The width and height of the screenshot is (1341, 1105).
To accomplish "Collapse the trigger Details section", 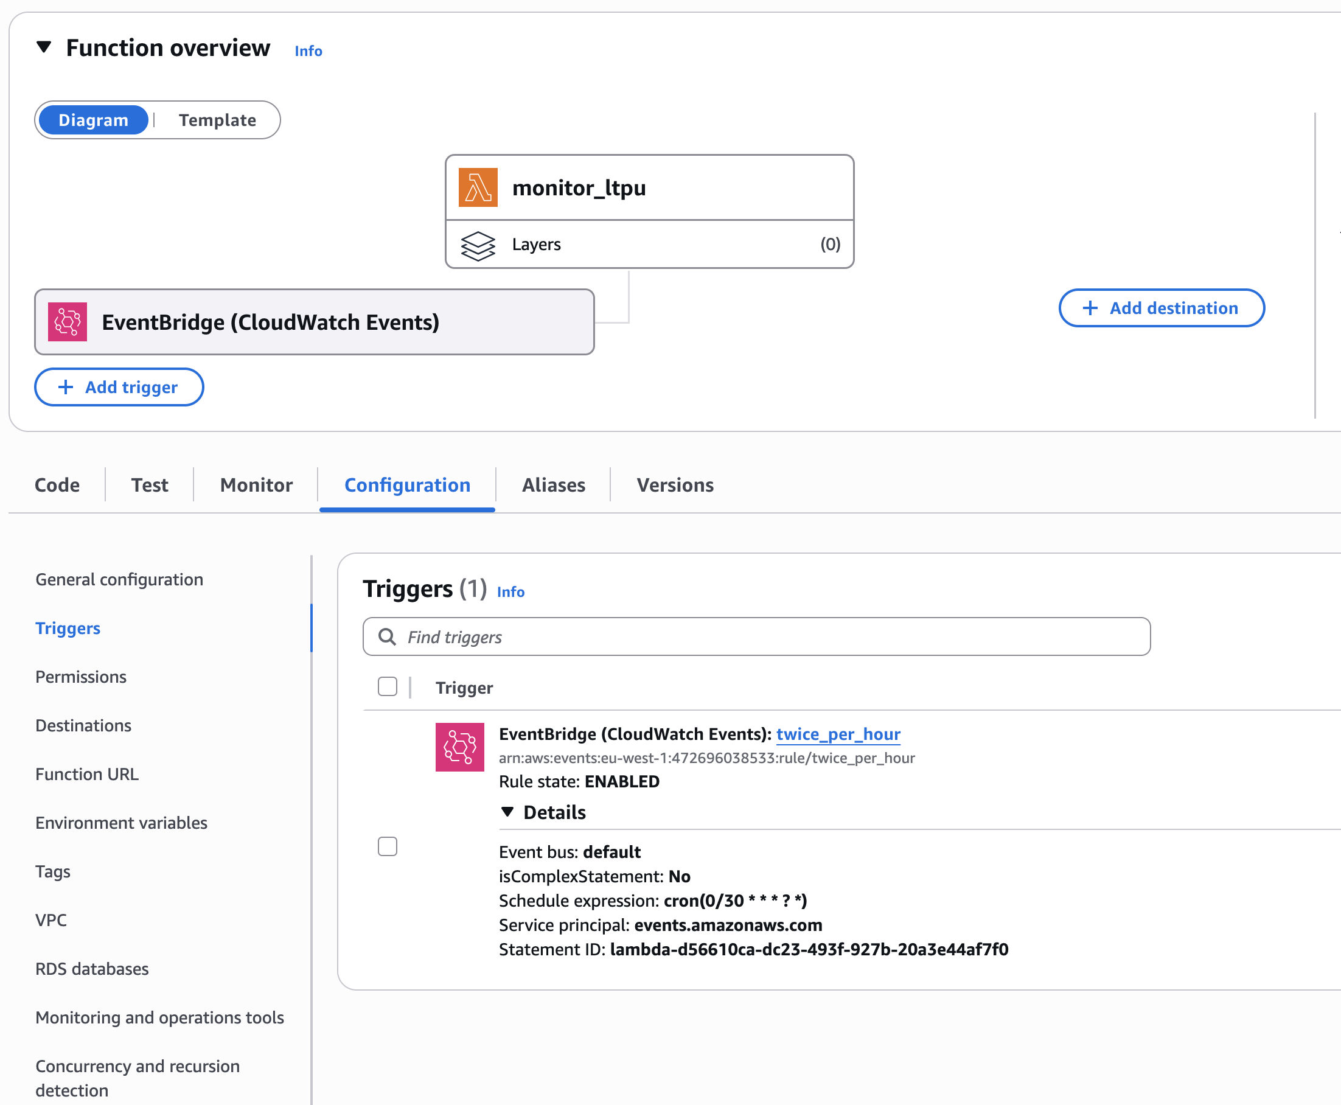I will click(x=507, y=812).
